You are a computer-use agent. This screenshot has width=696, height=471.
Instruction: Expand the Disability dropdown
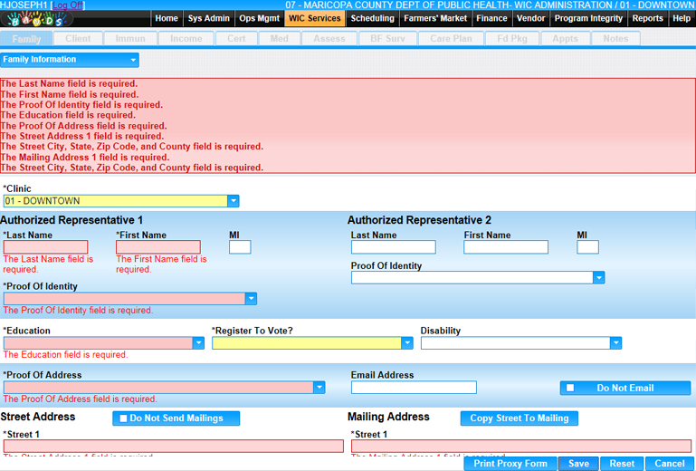coord(615,343)
